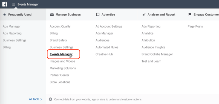Open Automated Rules
The height and width of the screenshot is (104, 219).
pos(107,47)
